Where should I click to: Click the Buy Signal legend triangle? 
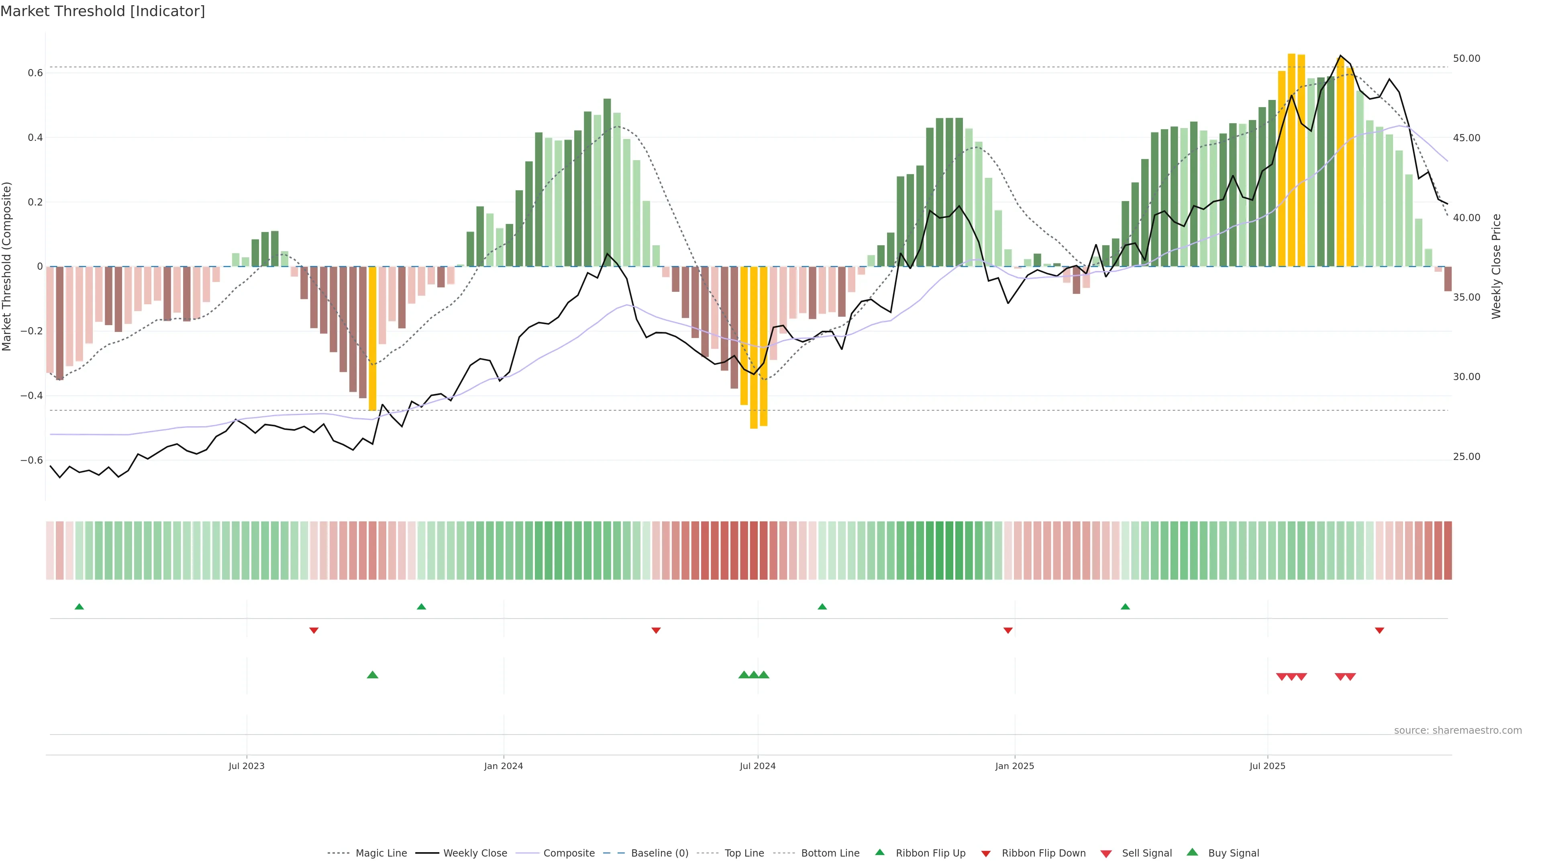pyautogui.click(x=1192, y=852)
